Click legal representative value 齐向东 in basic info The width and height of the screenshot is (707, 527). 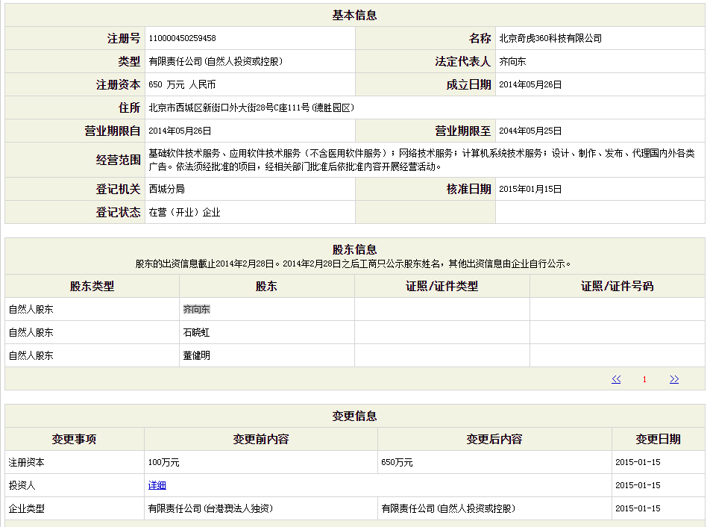coord(512,61)
